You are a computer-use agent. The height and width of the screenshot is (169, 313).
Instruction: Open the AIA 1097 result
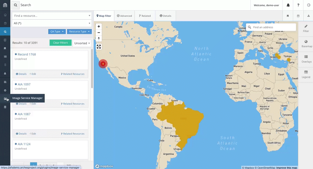(x=24, y=84)
